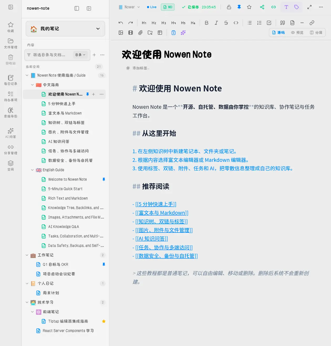331x346 pixels.
Task: Open the editor more options menu
Action: [321, 7]
